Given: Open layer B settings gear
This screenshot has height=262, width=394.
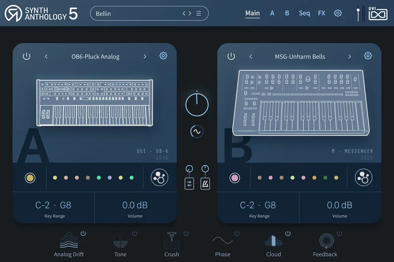Looking at the screenshot, I should [368, 56].
